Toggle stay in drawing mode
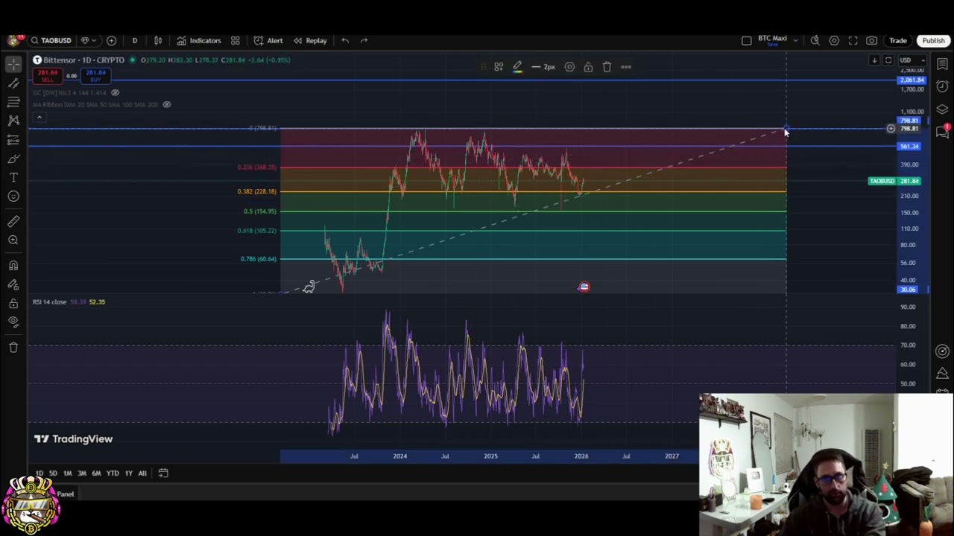Viewport: 954px width, 536px height. [x=13, y=284]
